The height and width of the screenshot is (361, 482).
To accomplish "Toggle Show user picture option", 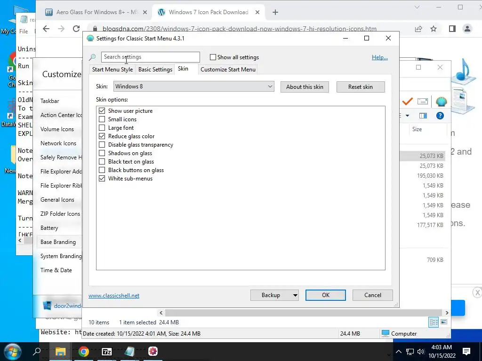I will (102, 111).
